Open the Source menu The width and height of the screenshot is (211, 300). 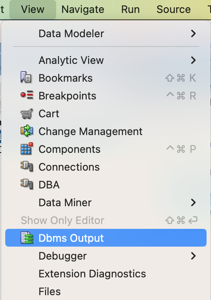click(173, 9)
